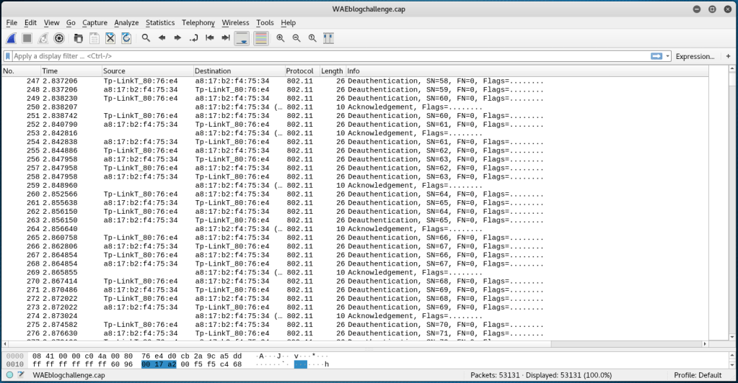Screen dimensions: 738x383
Task: Open the Statistics menu
Action: coord(159,22)
